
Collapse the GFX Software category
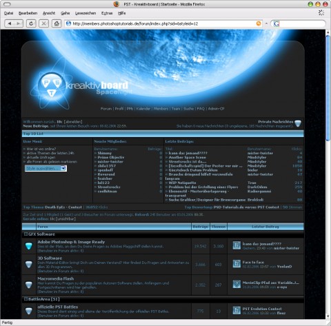[x=26, y=234]
